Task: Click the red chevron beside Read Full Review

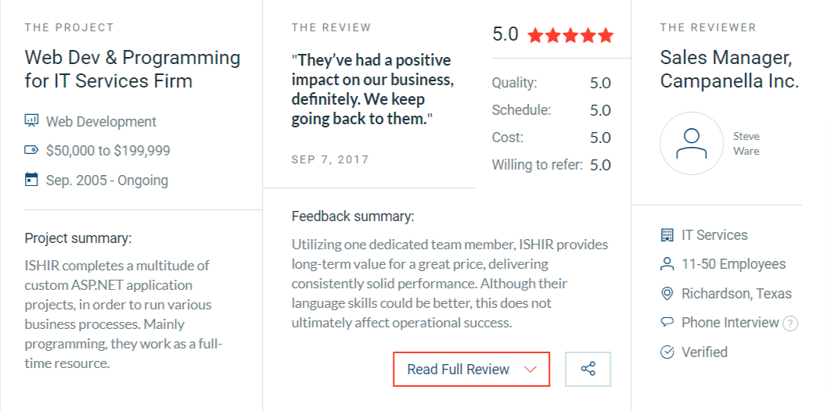Action: [x=530, y=370]
